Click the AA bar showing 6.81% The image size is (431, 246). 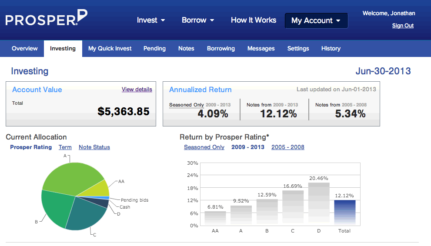coord(215,218)
